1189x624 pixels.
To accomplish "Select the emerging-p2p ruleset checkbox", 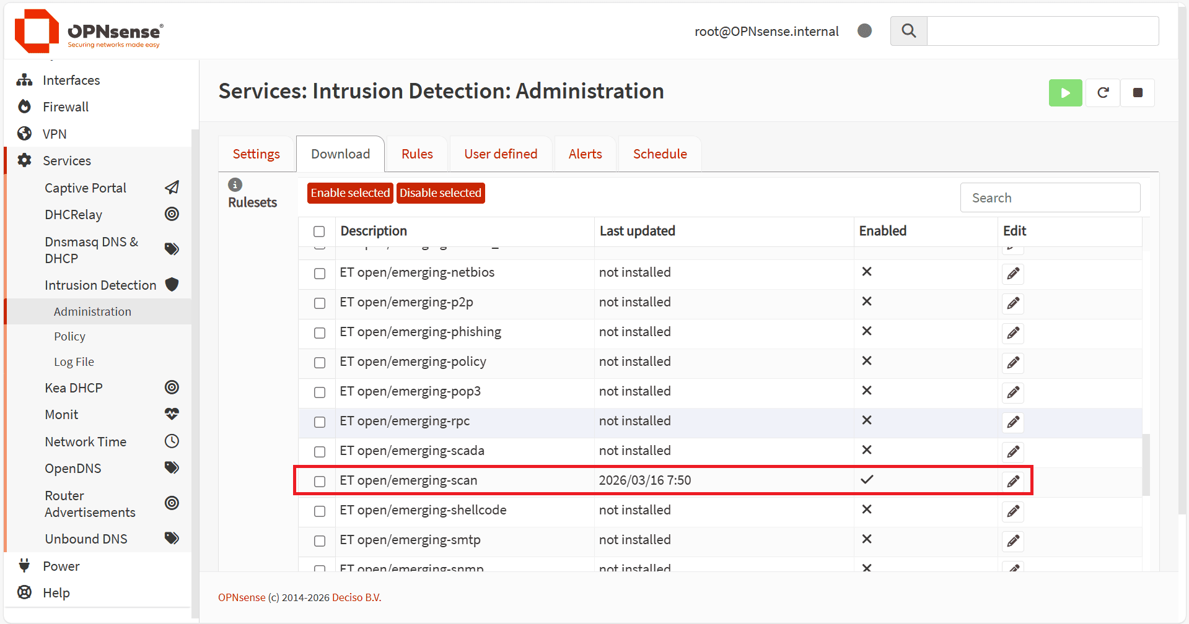I will [320, 303].
